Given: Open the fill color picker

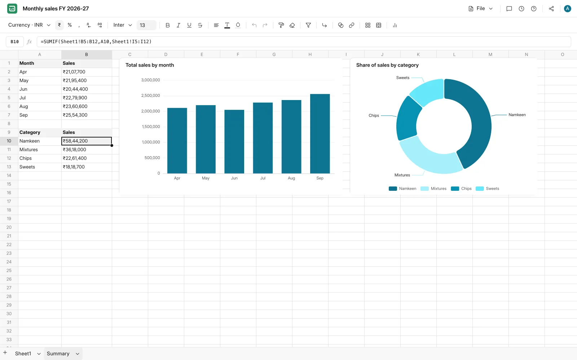Looking at the screenshot, I should 238,25.
